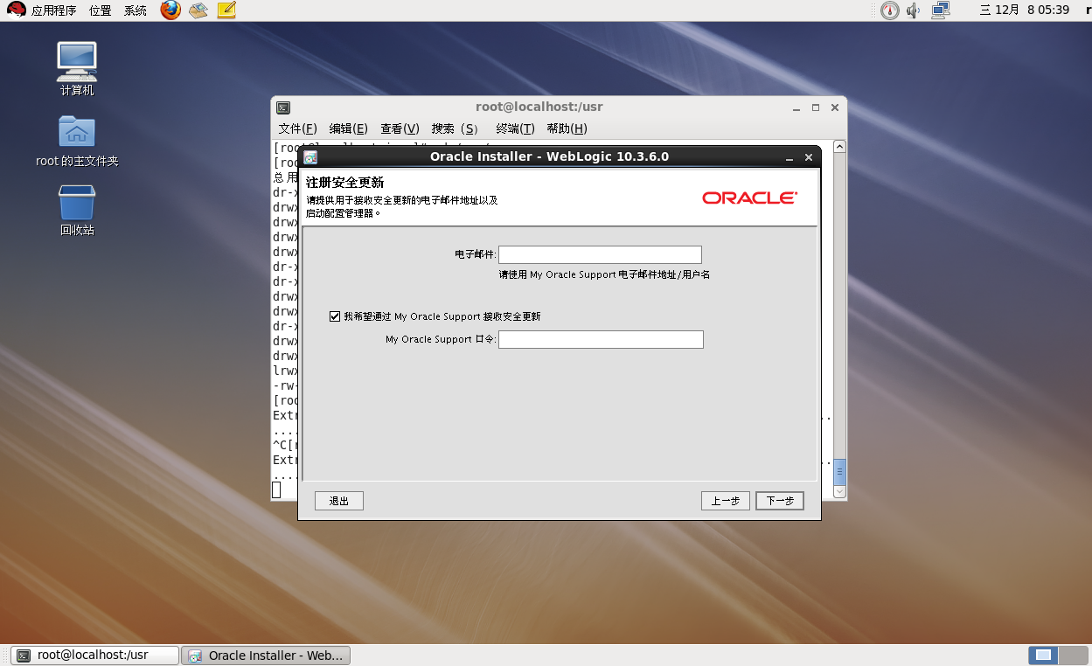Open the 系统 menu

point(136,10)
